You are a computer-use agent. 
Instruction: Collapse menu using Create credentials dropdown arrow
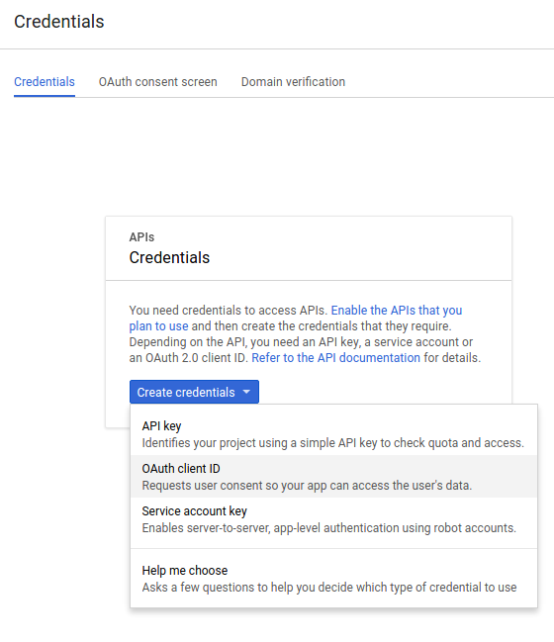pos(246,392)
